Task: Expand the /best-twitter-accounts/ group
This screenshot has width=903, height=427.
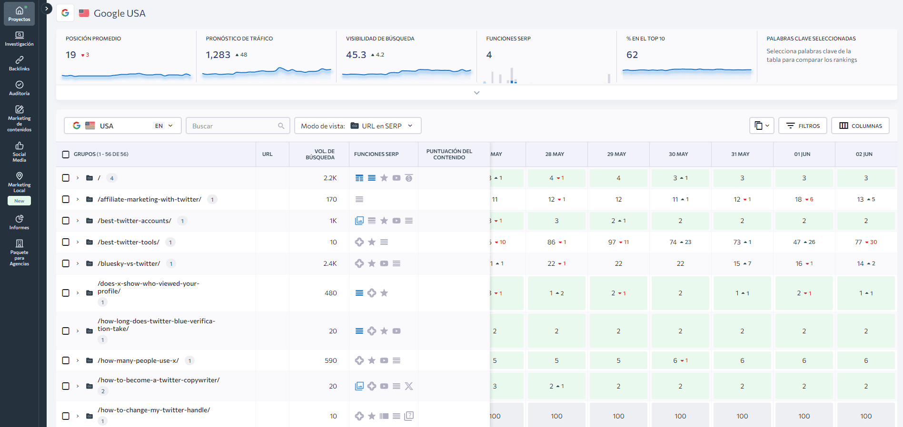Action: click(78, 221)
